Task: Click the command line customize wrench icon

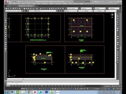Action: (6, 84)
